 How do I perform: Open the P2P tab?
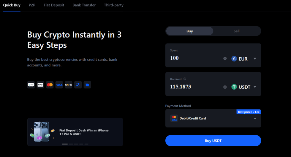pos(32,5)
